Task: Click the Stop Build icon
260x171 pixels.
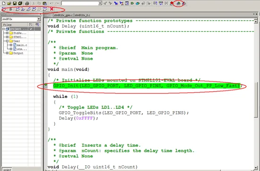Action: click(166, 3)
